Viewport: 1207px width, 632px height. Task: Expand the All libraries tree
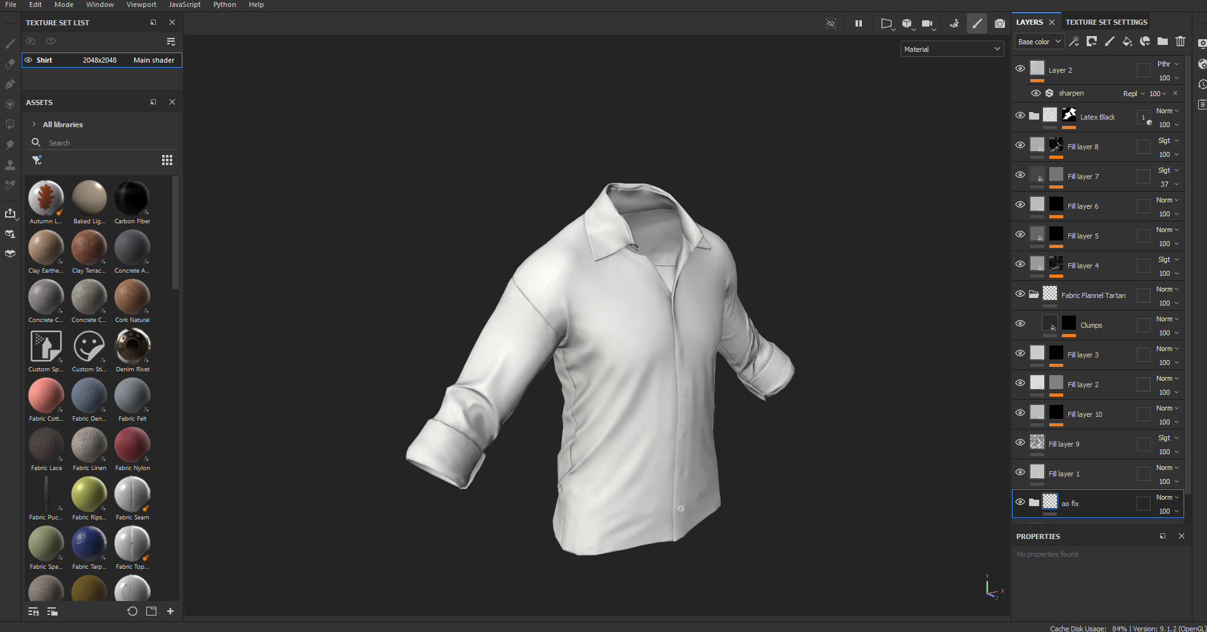pyautogui.click(x=34, y=125)
